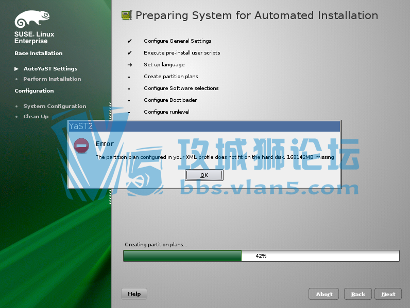Select Clean Up in the sidebar
This screenshot has width=410, height=308.
click(x=36, y=117)
